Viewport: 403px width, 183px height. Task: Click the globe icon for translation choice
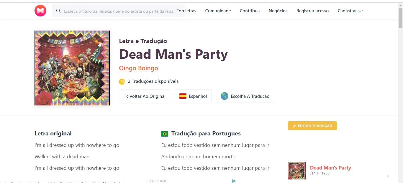pos(225,96)
